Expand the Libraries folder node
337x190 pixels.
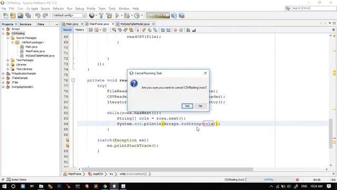(8, 64)
